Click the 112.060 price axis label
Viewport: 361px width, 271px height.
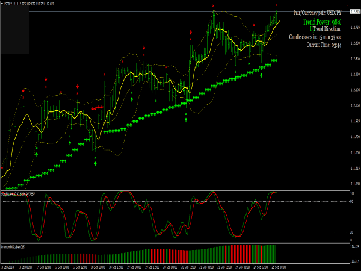(x=355, y=105)
